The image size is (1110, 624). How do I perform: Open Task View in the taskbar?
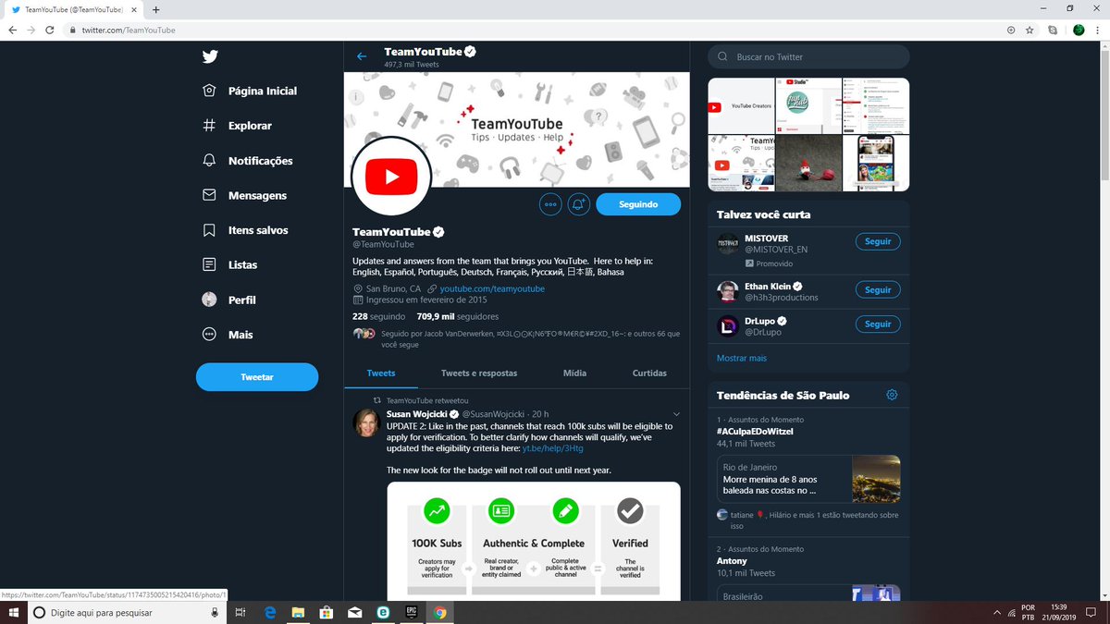coord(240,612)
